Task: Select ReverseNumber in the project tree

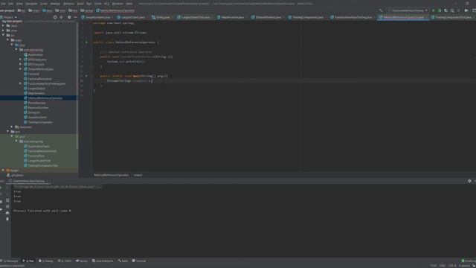Action: [38, 107]
